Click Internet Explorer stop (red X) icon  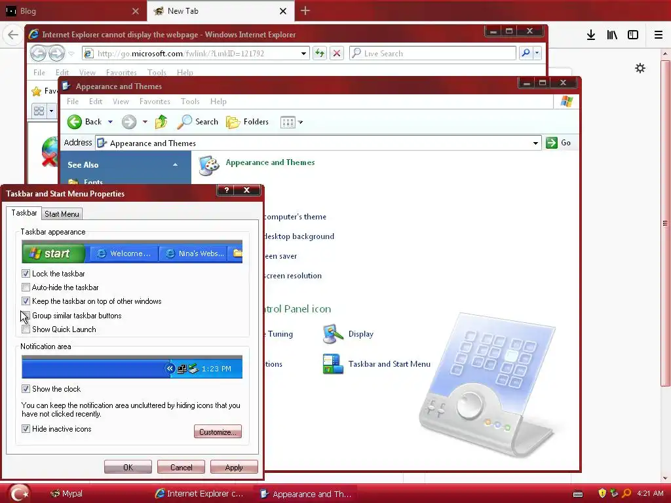click(337, 54)
